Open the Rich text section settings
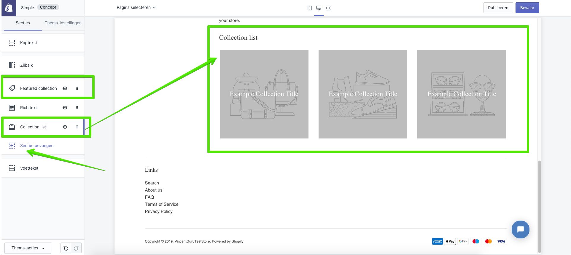 click(x=28, y=108)
